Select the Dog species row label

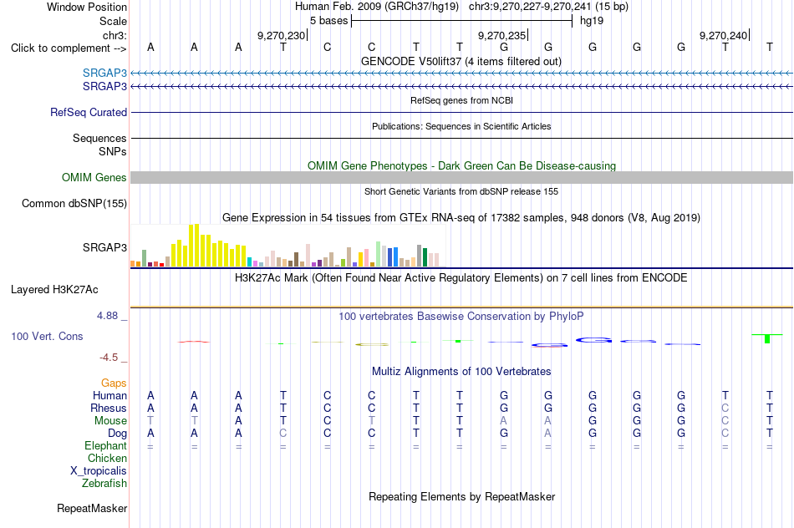(x=118, y=434)
